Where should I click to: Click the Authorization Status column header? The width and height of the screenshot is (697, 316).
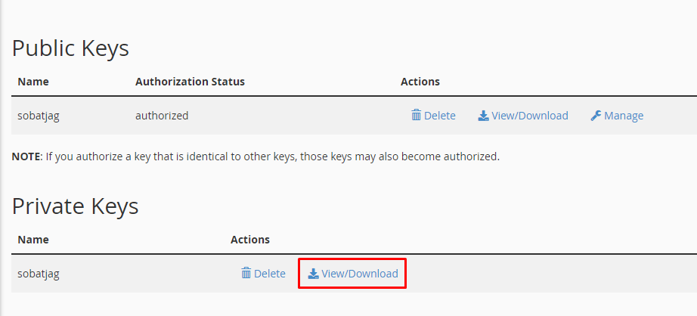pos(190,82)
